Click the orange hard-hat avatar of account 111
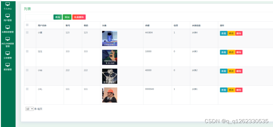Screen dimensions: 273x127 click(110, 95)
